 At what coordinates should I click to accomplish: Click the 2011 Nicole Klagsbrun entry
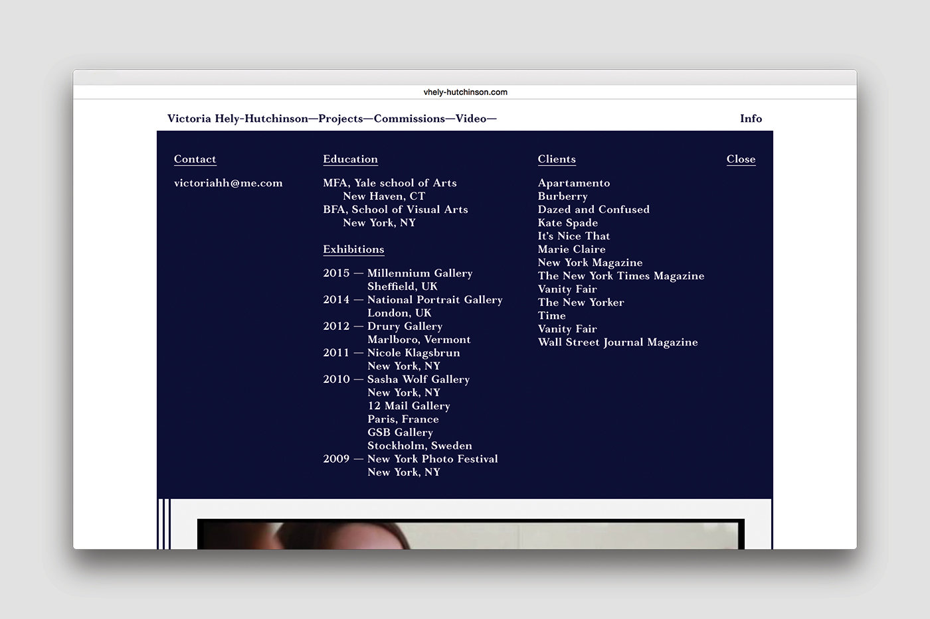(391, 353)
